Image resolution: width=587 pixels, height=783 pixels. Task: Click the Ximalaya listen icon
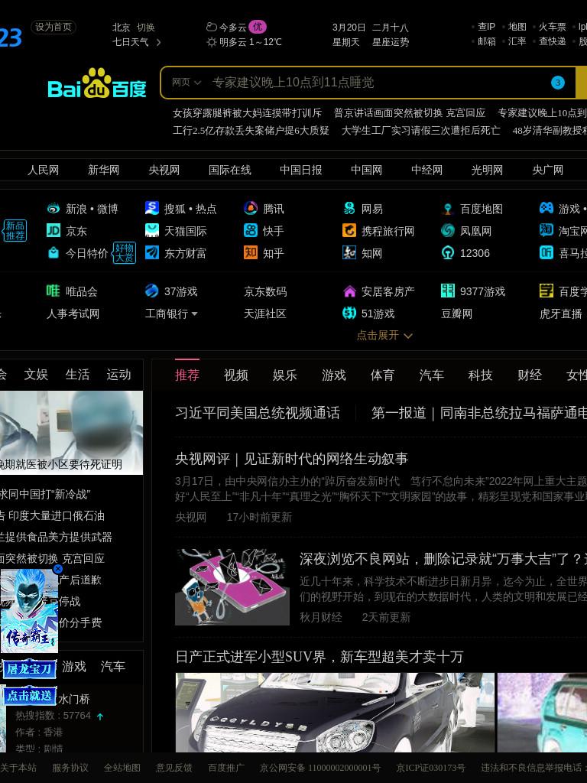(x=546, y=252)
